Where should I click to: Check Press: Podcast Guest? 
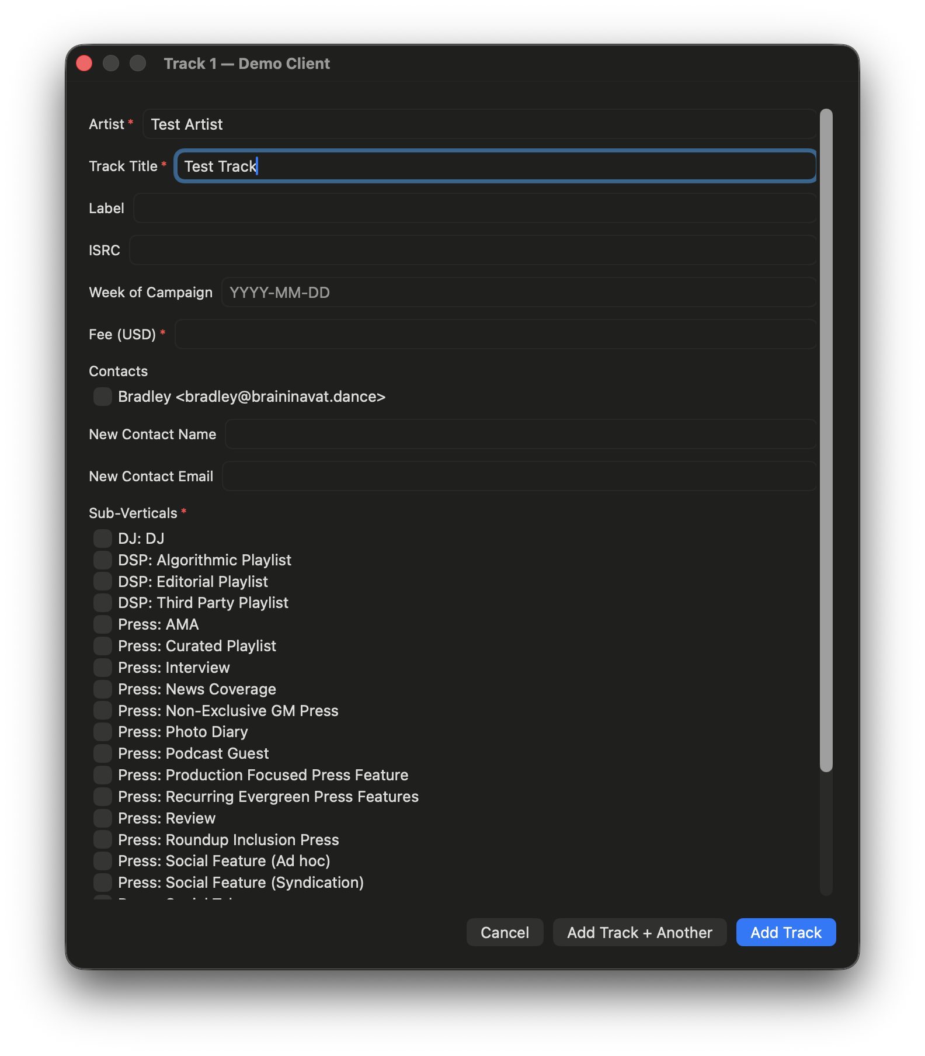point(103,753)
